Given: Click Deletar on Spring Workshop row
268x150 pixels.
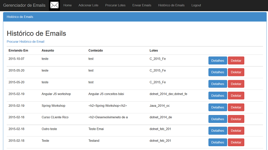Looking at the screenshot, I should [236, 107].
